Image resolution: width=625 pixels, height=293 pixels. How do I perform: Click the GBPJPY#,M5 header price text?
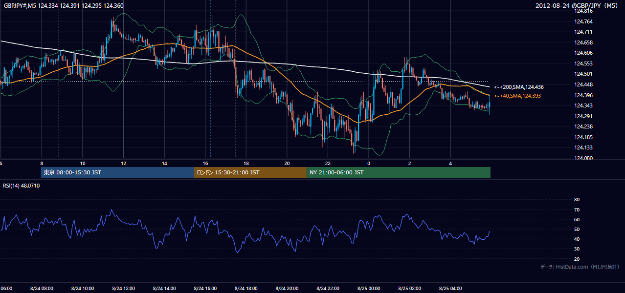63,5
